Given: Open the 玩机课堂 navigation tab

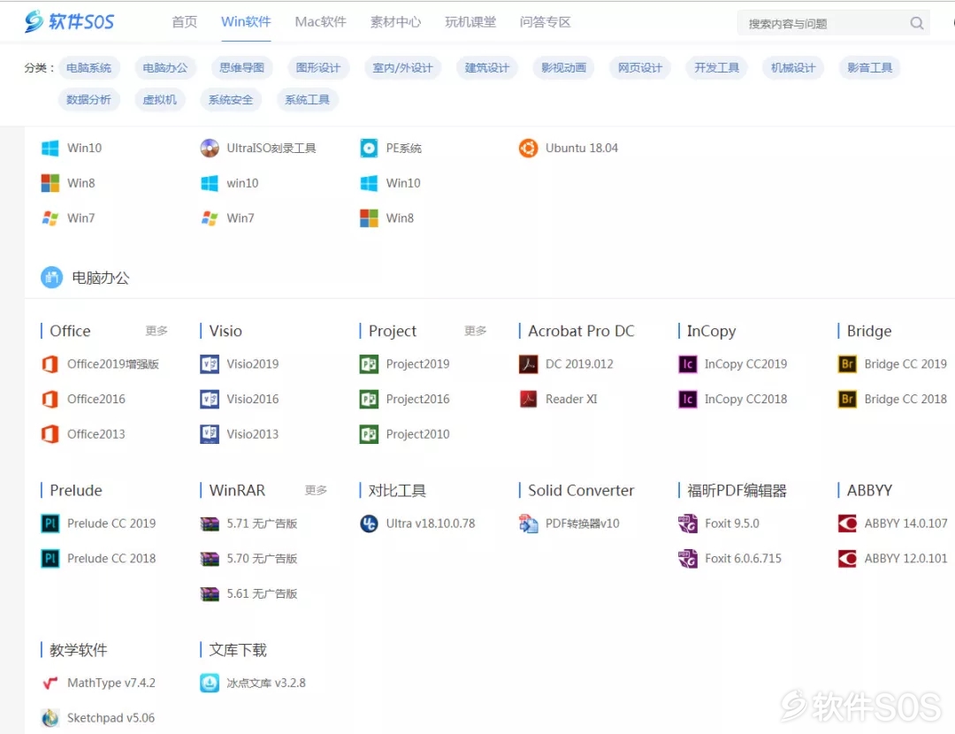Looking at the screenshot, I should (x=470, y=22).
